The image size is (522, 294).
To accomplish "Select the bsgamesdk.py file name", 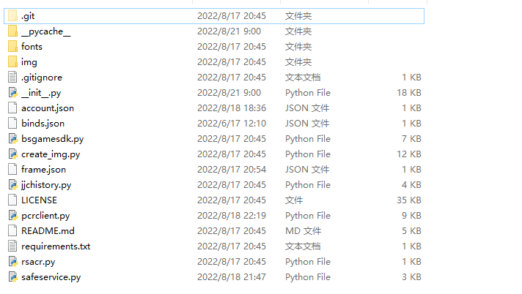I will (53, 139).
